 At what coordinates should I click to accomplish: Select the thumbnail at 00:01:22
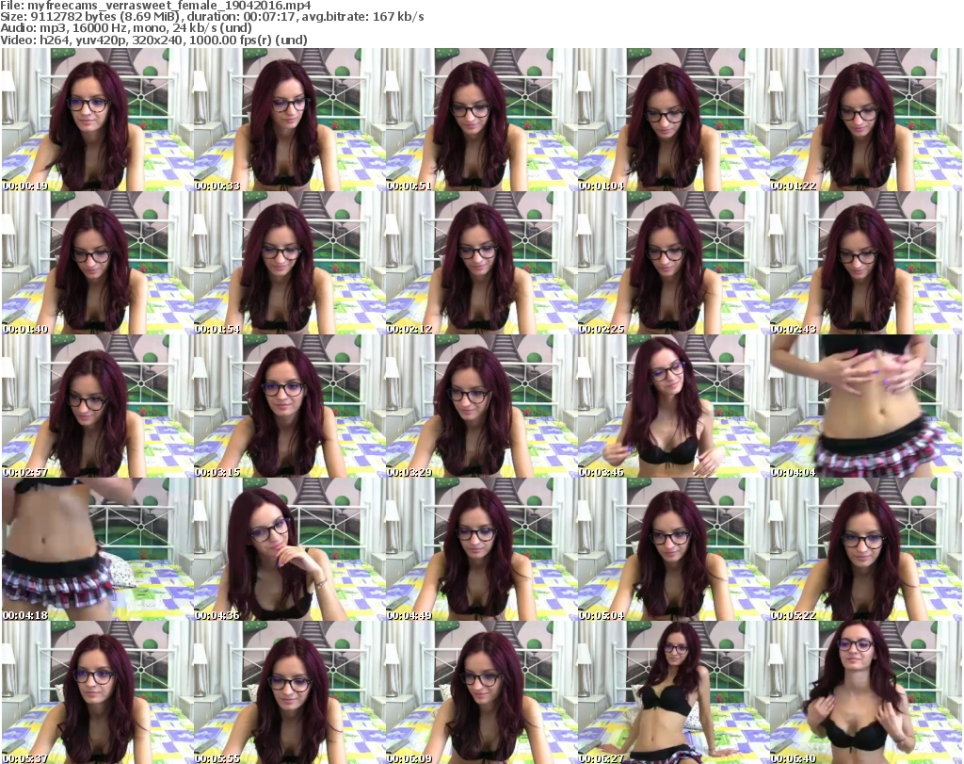coord(865,120)
